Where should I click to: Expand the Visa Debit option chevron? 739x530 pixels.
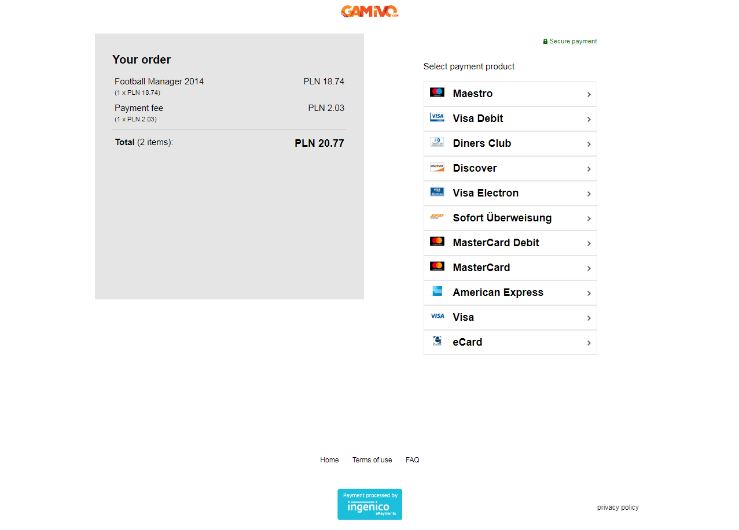(x=589, y=119)
